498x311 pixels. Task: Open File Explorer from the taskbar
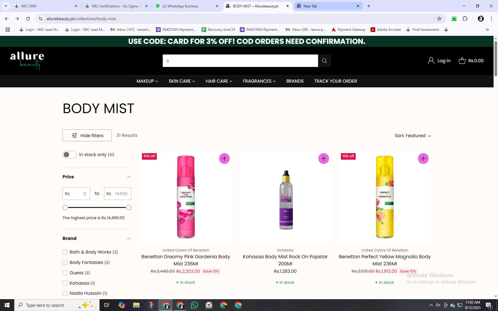pyautogui.click(x=136, y=305)
